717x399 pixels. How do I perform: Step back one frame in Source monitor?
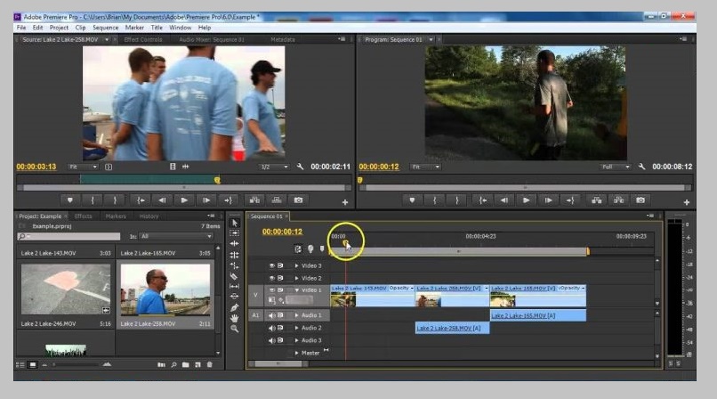click(162, 200)
